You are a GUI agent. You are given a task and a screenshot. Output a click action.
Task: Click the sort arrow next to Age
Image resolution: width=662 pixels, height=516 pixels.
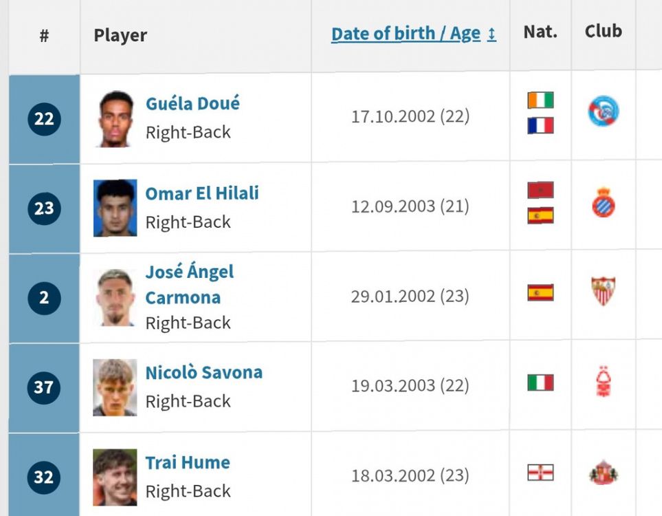492,34
